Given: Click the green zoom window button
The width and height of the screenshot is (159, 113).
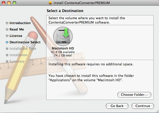Looking at the screenshot, I should [14, 3].
